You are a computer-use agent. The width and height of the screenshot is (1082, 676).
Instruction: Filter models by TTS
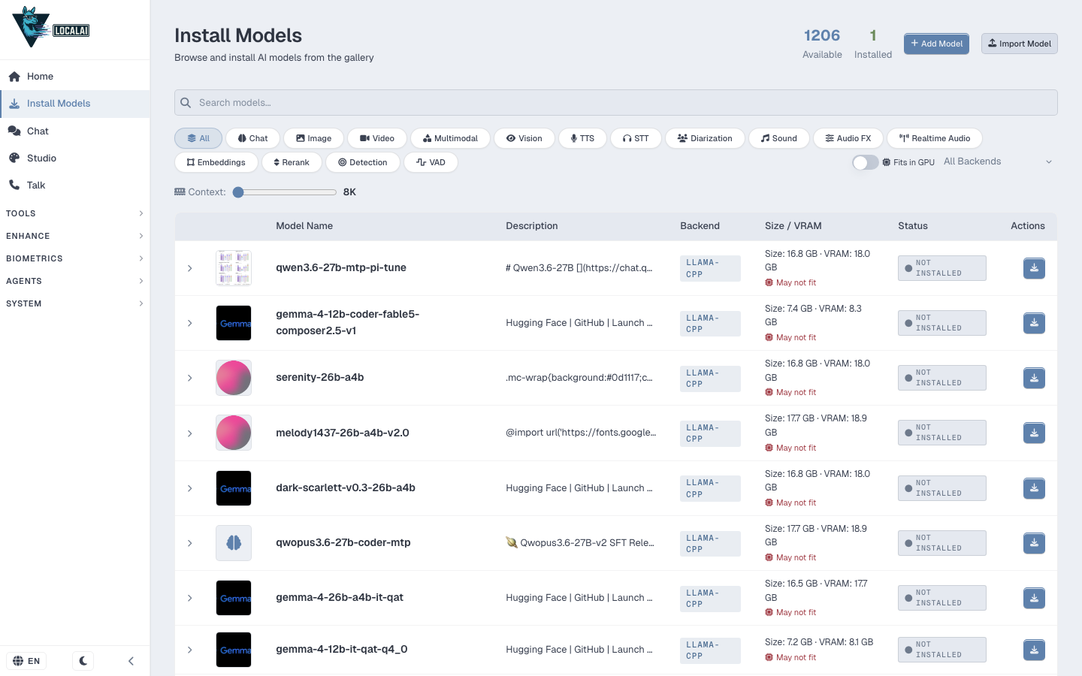[x=582, y=138]
